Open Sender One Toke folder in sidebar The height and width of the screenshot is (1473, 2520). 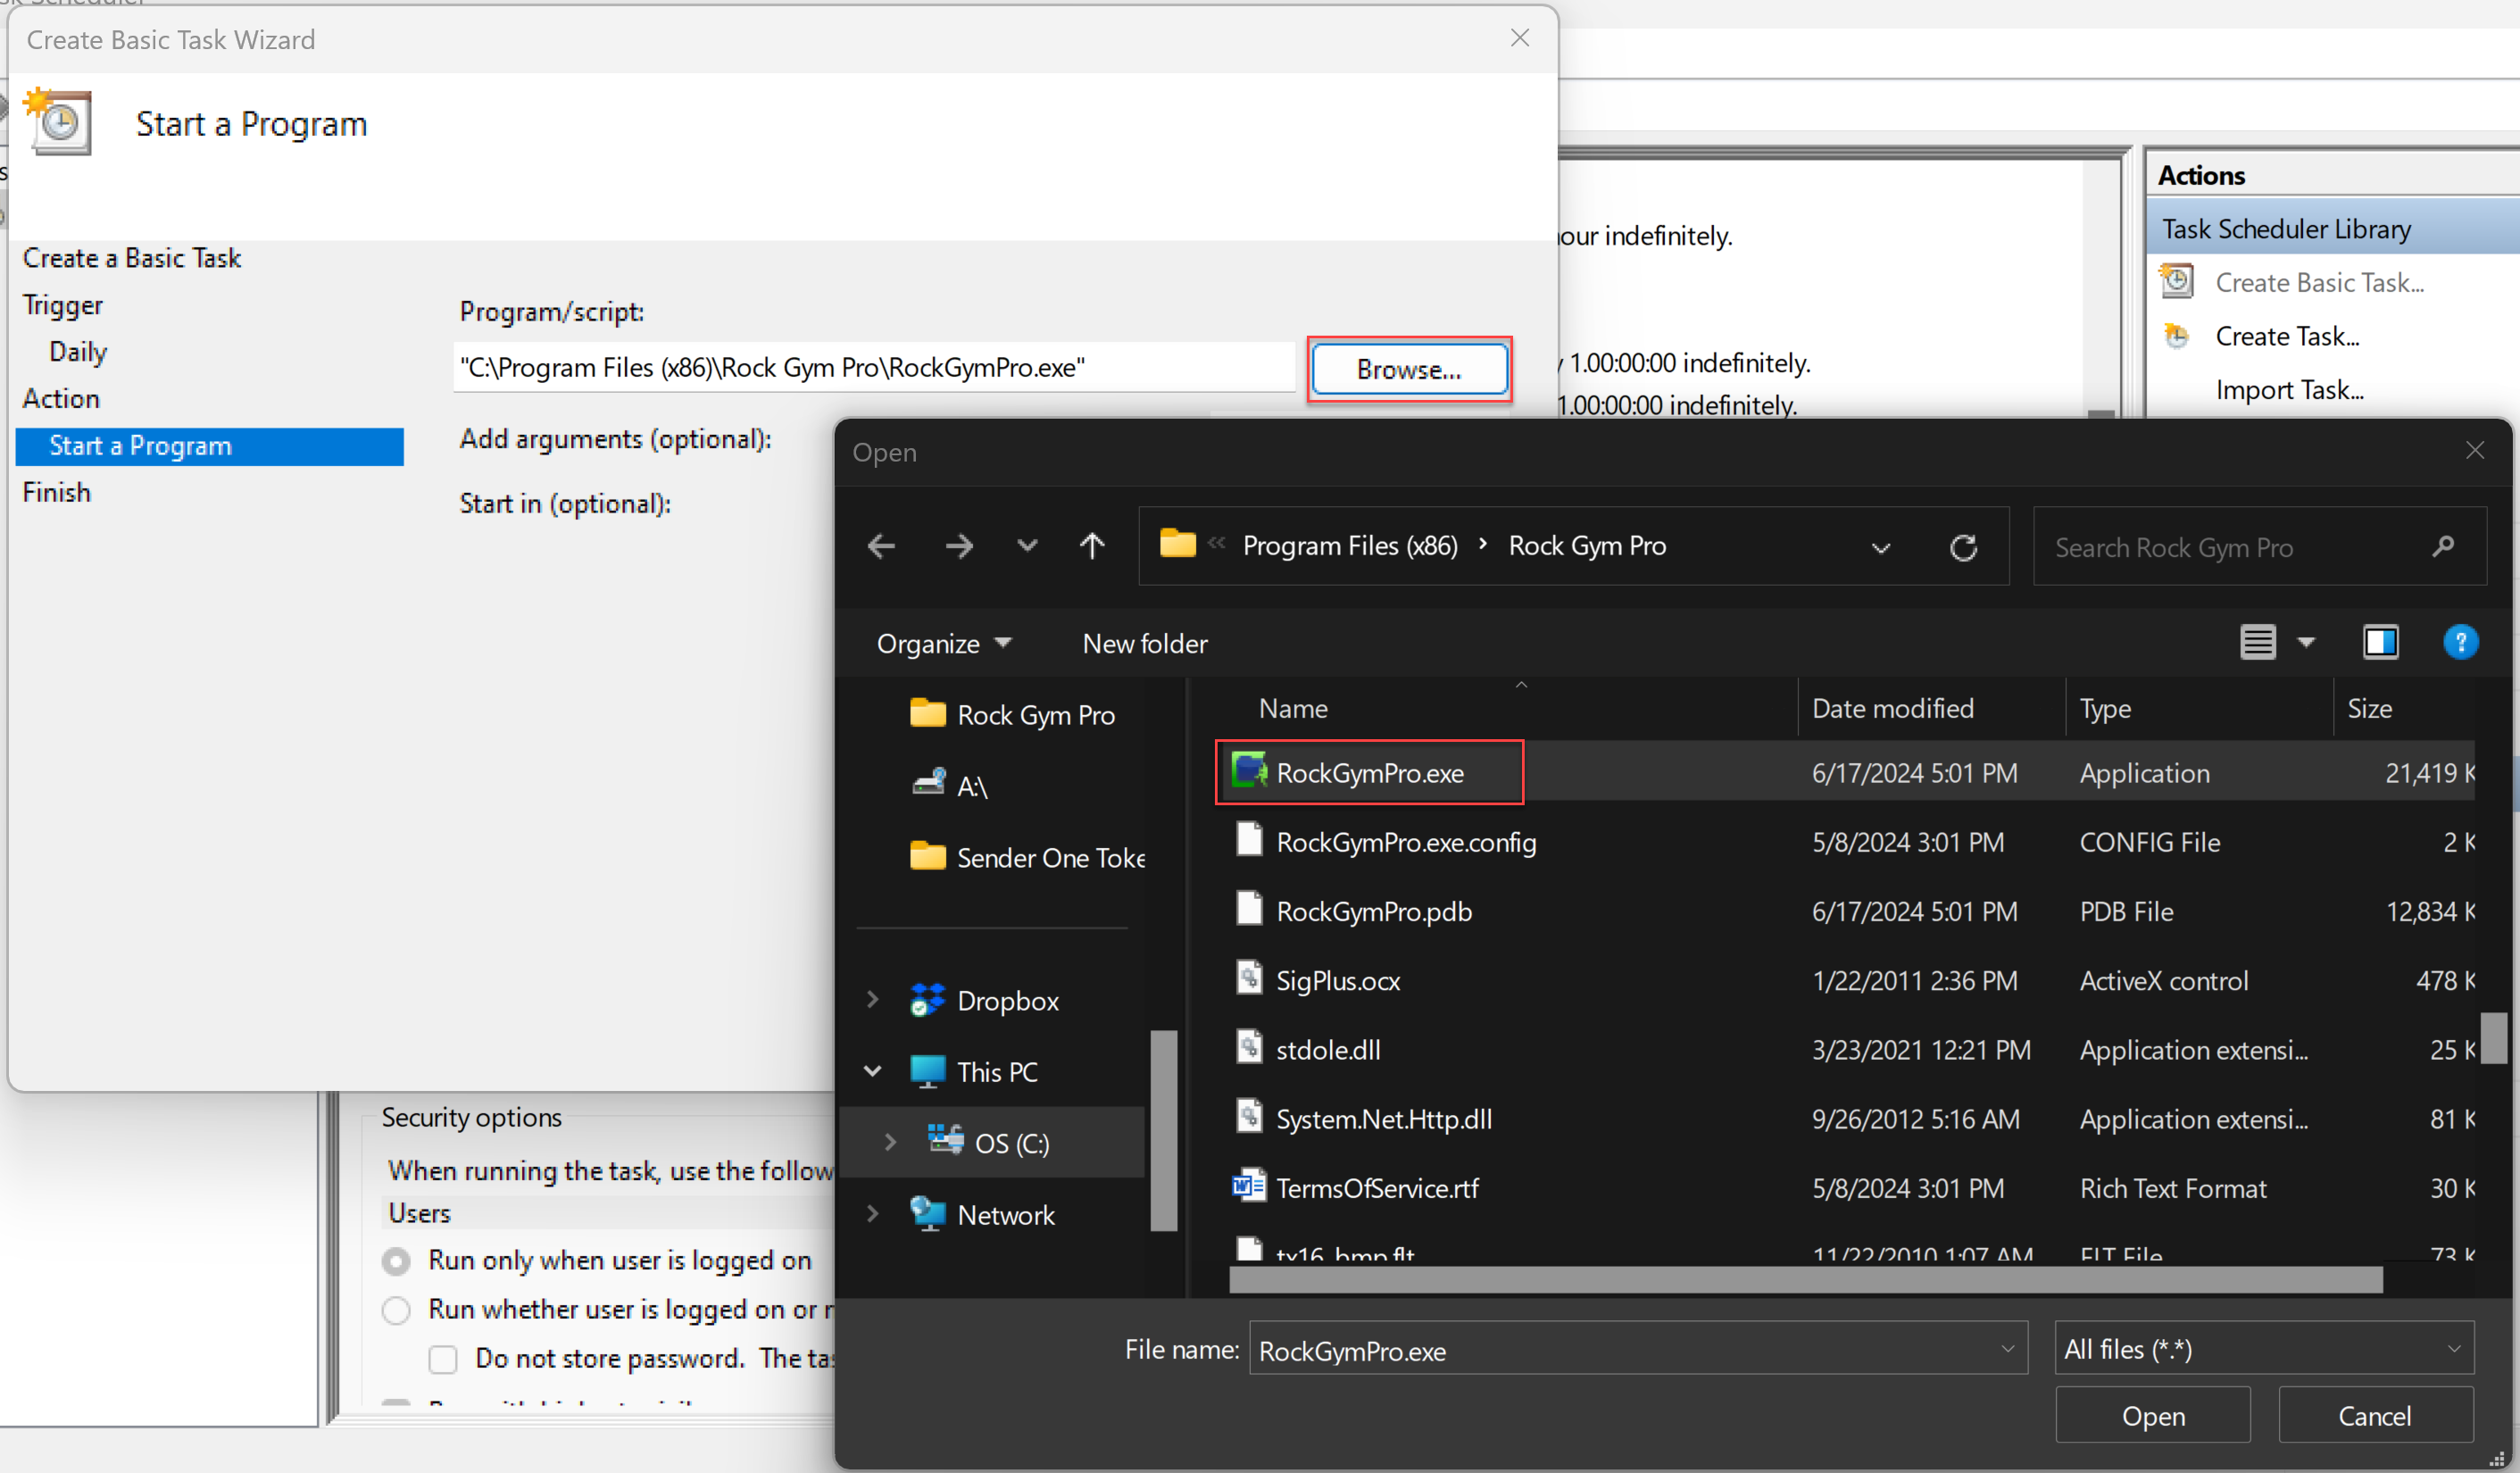click(x=1027, y=857)
